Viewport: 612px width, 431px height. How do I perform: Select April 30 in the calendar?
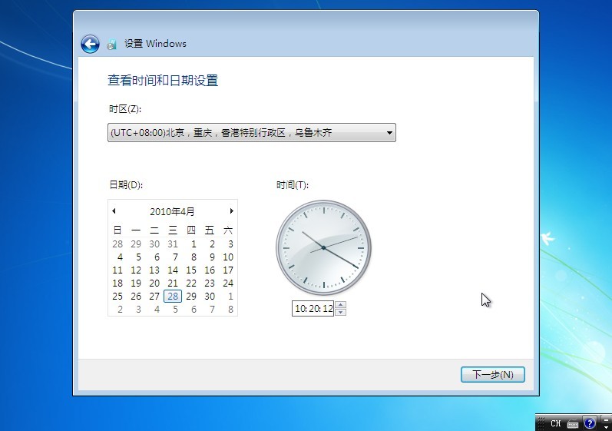click(210, 297)
